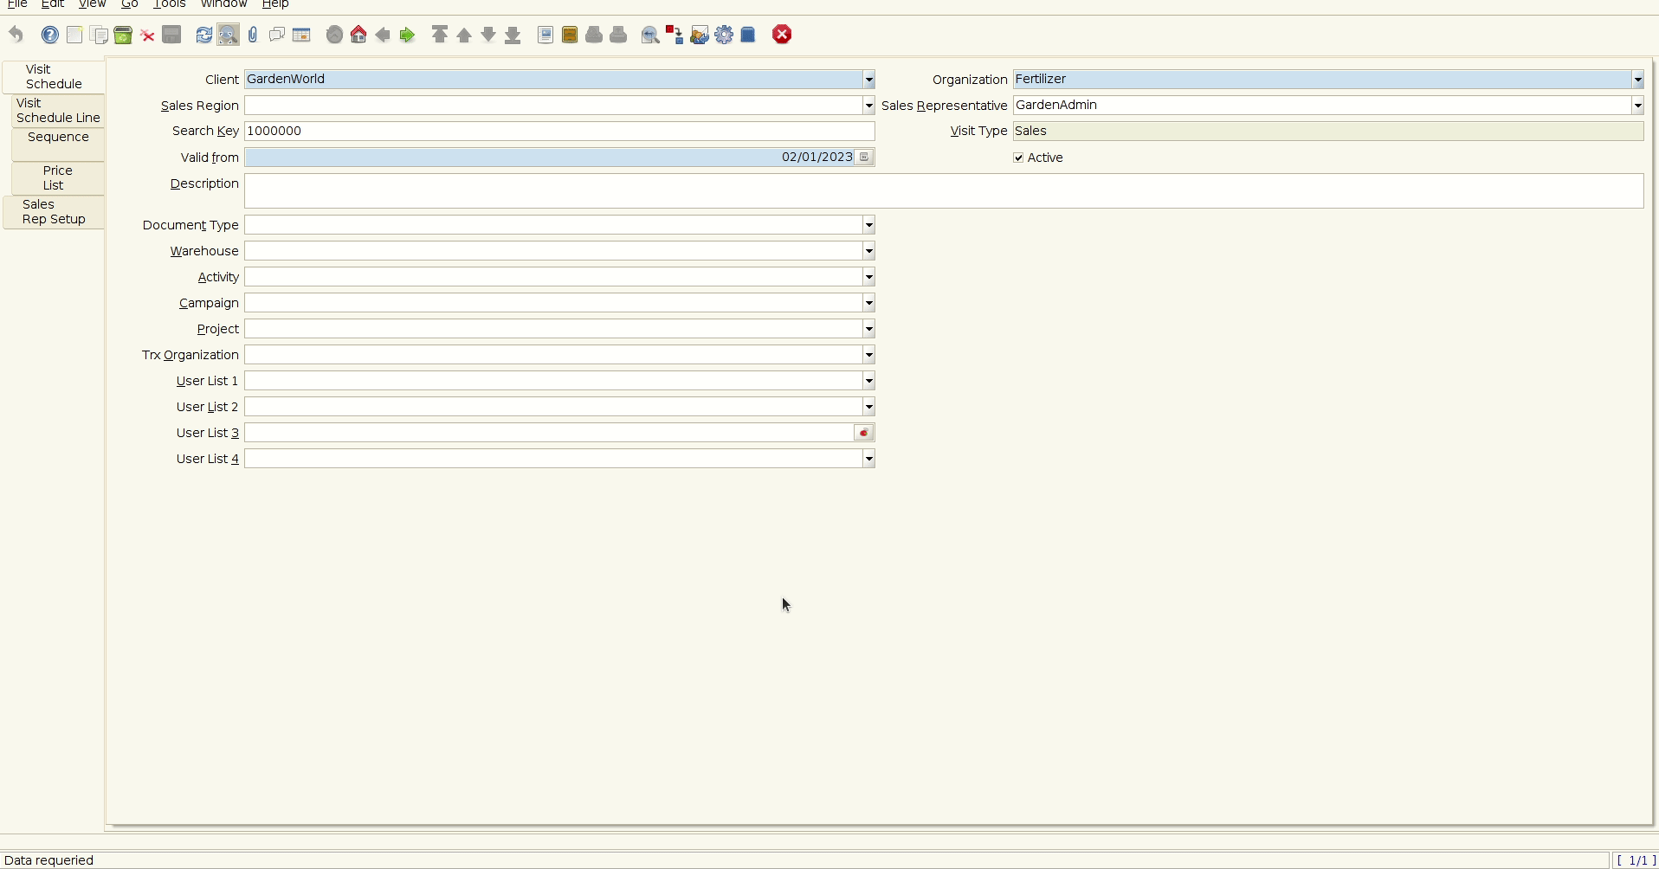Open Help via the question mark icon

pos(50,35)
